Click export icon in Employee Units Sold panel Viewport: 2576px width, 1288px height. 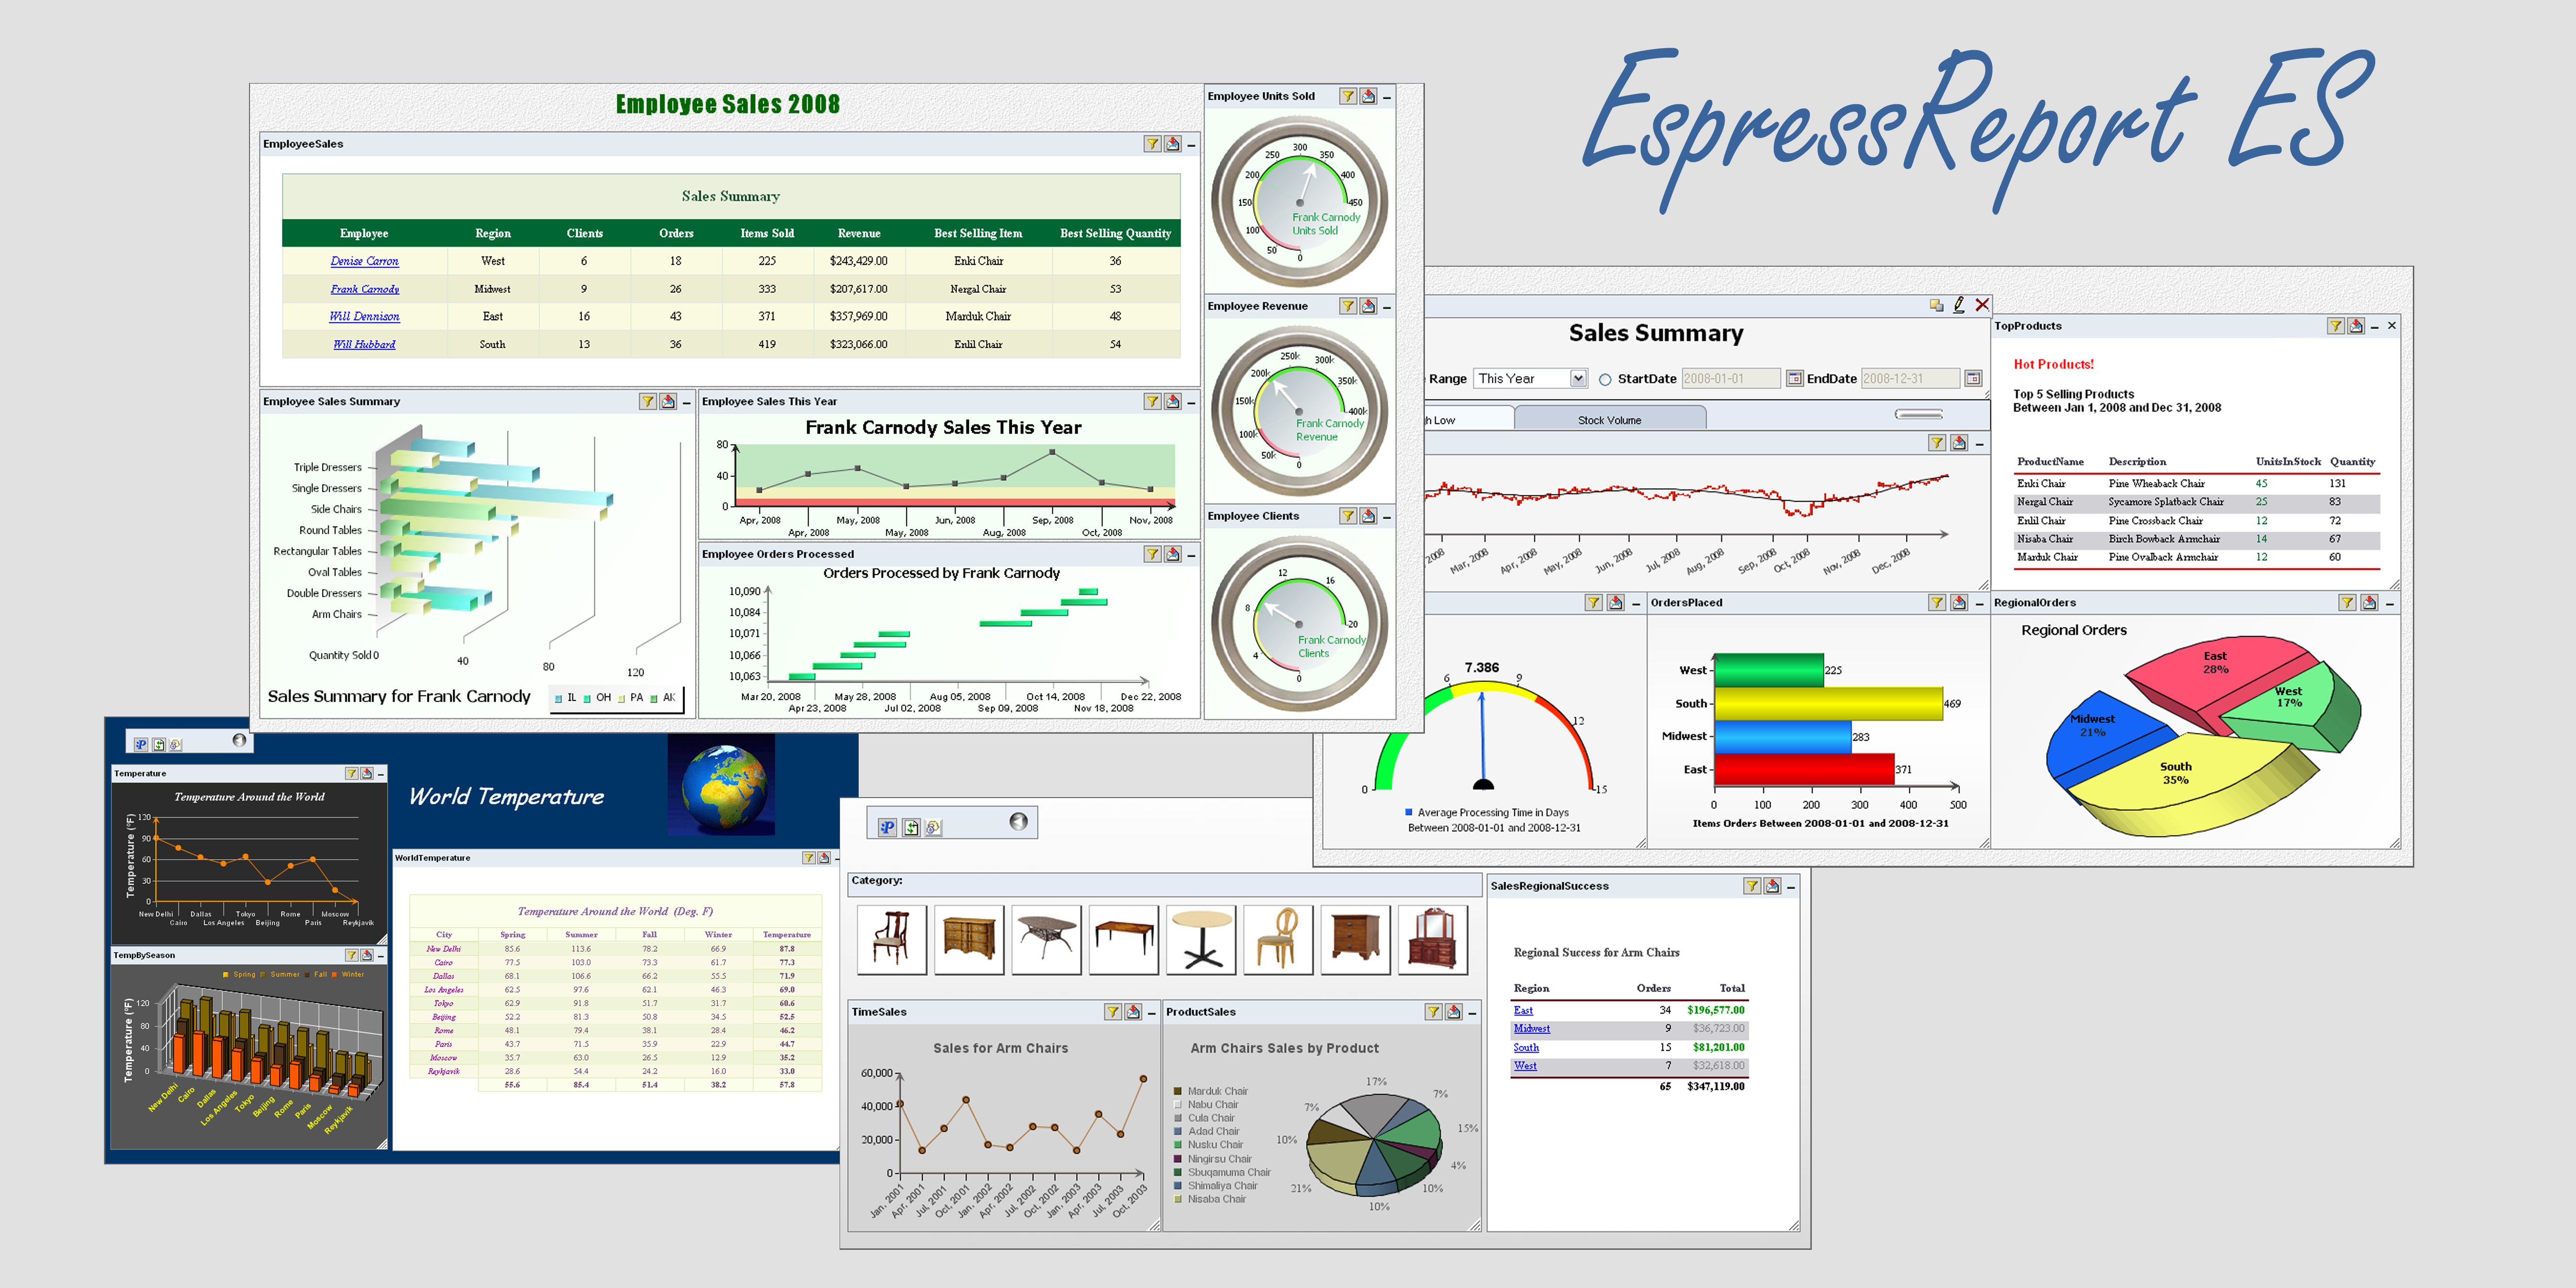tap(1368, 96)
